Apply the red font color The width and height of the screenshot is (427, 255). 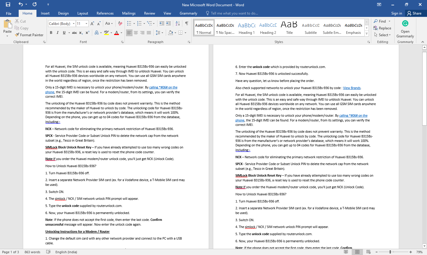pyautogui.click(x=117, y=33)
